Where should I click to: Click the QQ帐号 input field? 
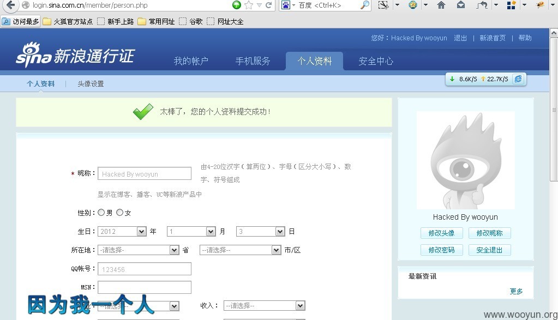point(145,269)
